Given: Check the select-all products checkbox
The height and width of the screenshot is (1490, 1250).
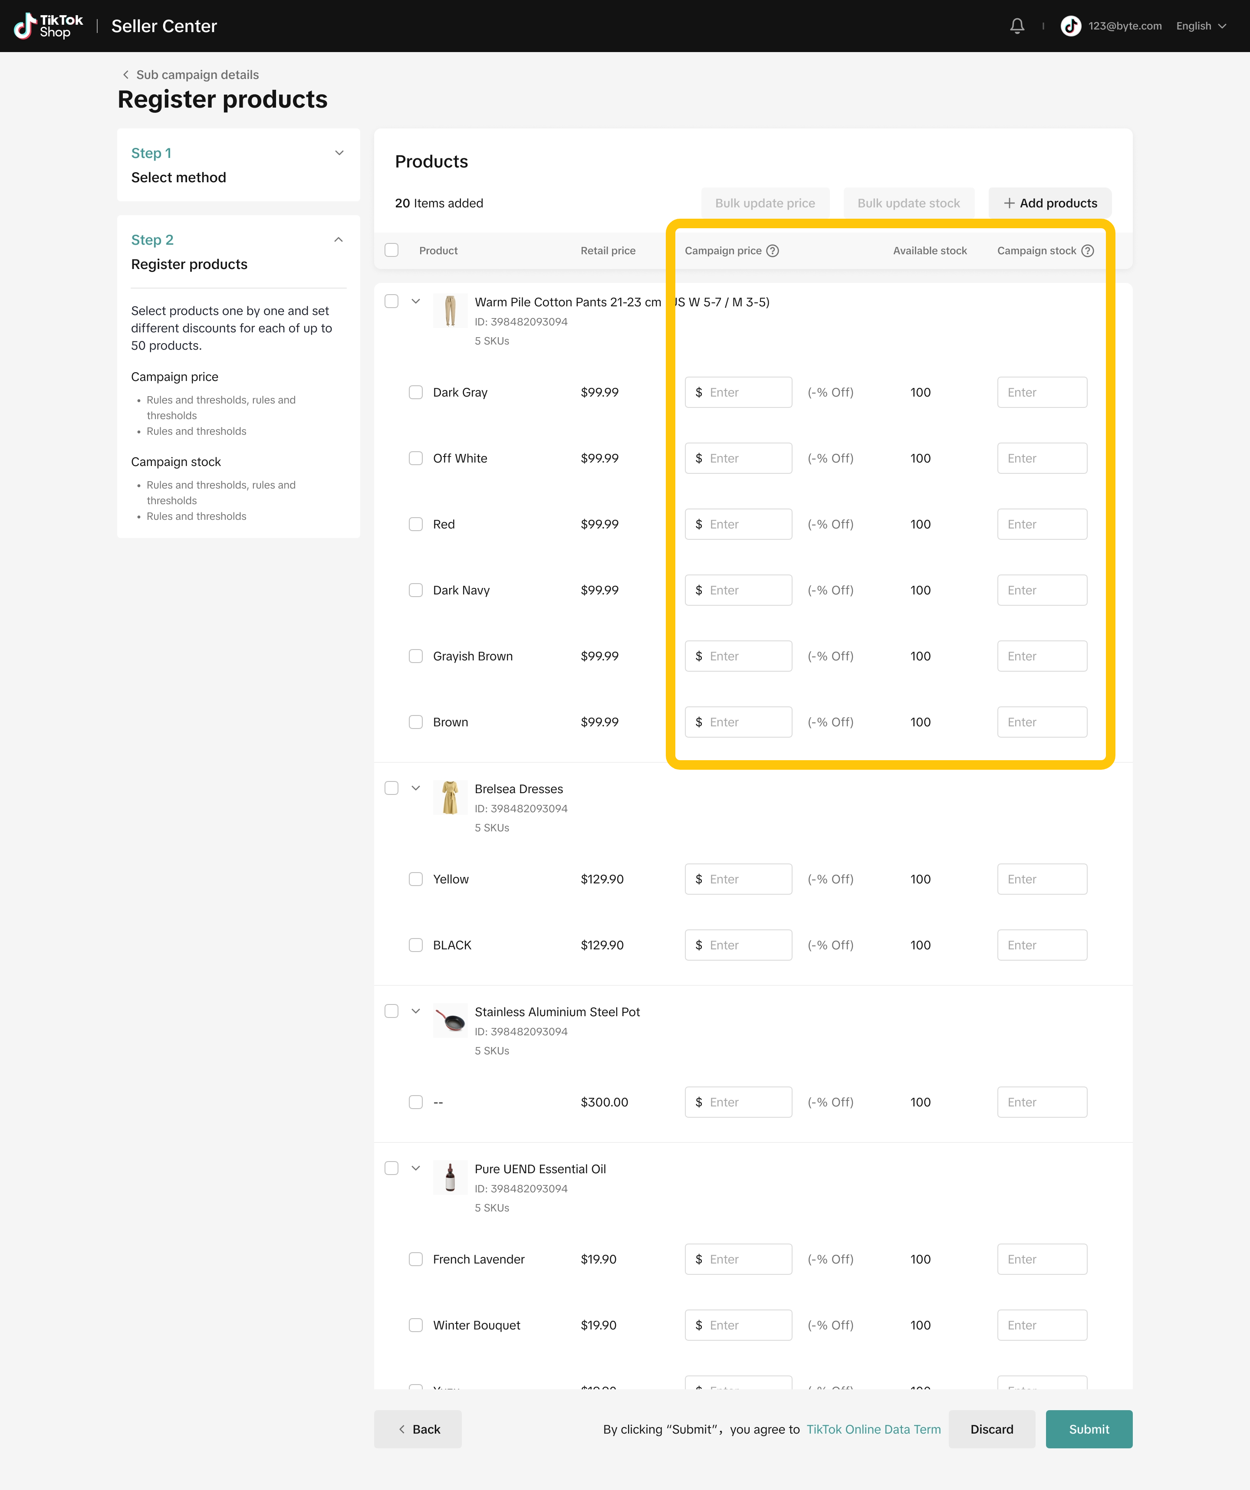Looking at the screenshot, I should point(391,250).
